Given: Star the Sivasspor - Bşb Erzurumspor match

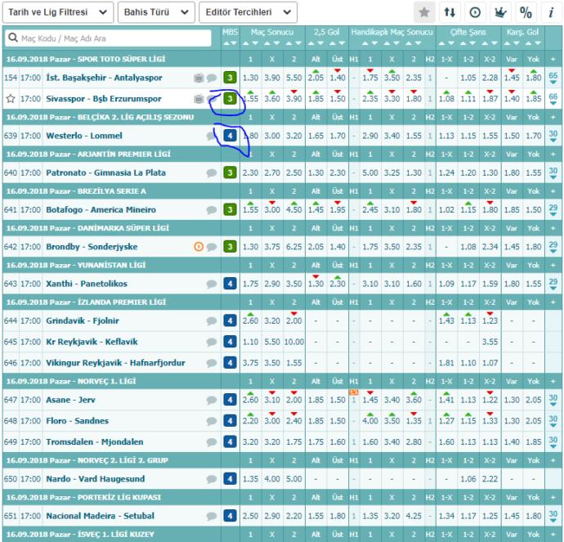Looking at the screenshot, I should pos(11,98).
